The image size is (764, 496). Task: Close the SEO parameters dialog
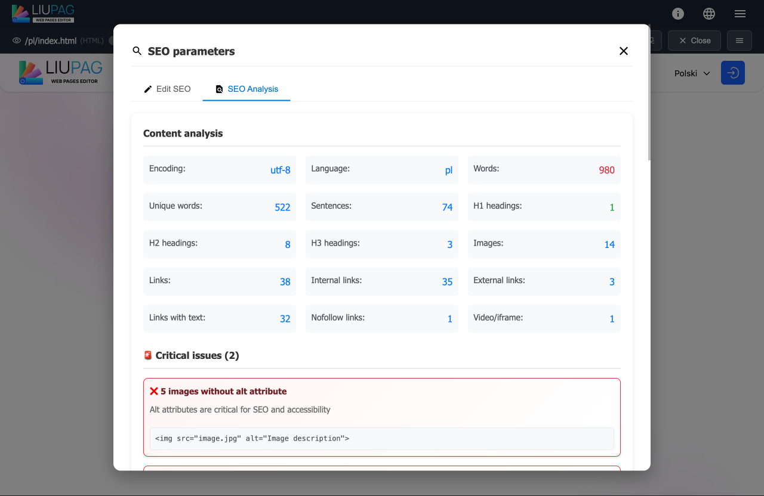pyautogui.click(x=624, y=51)
